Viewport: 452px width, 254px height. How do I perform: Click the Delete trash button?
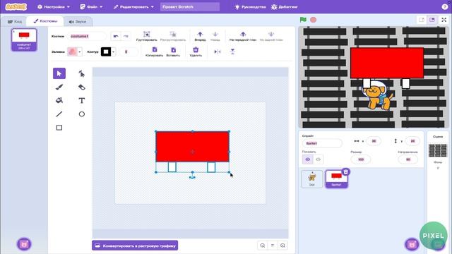(196, 52)
